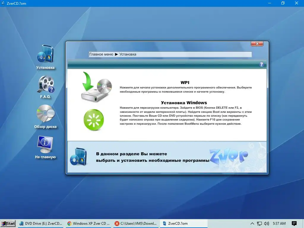The image size is (304, 228).
Task: Click the BIOS reboot instructions paragraph
Action: tap(186, 115)
